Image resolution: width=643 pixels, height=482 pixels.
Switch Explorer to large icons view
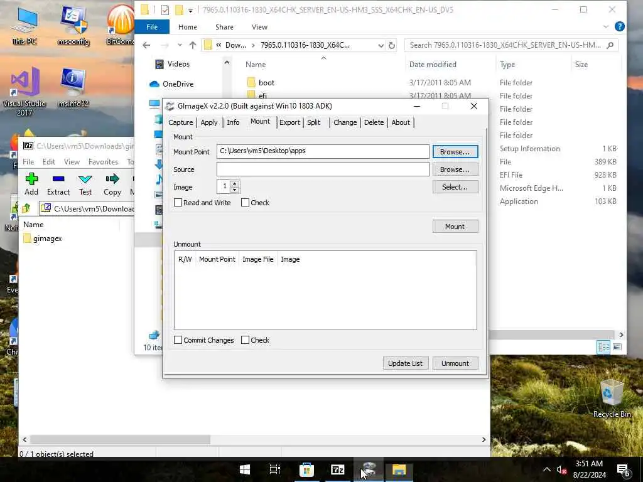coord(617,347)
